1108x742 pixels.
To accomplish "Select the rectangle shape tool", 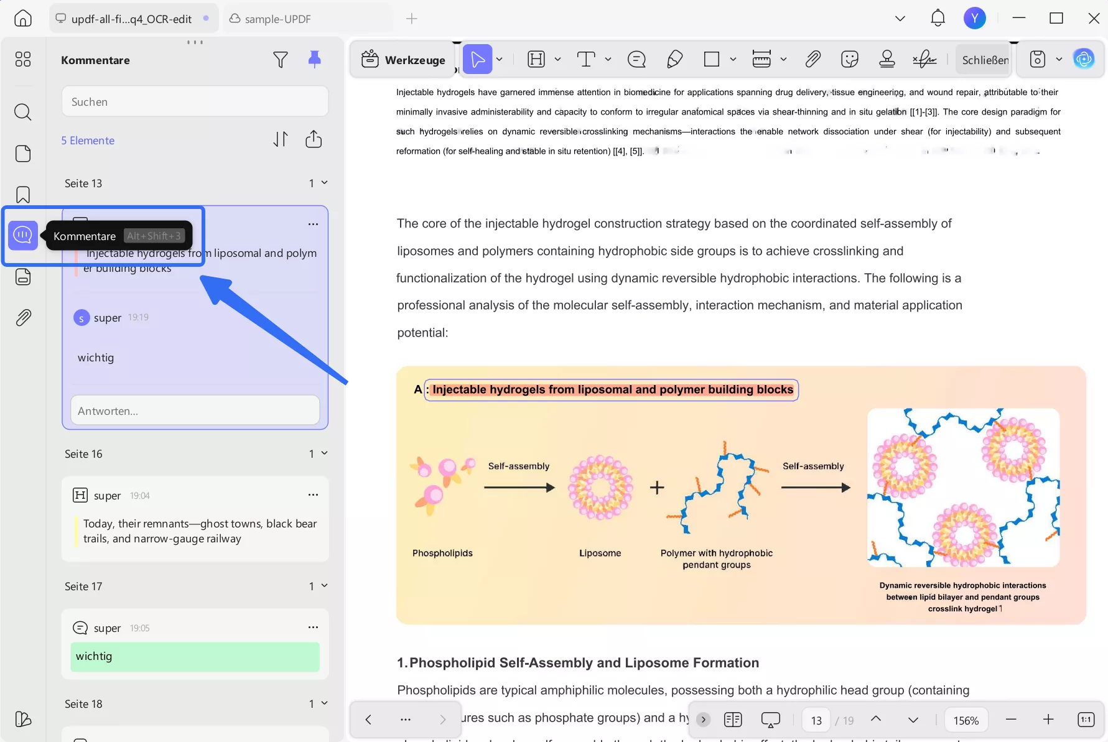I will point(712,59).
